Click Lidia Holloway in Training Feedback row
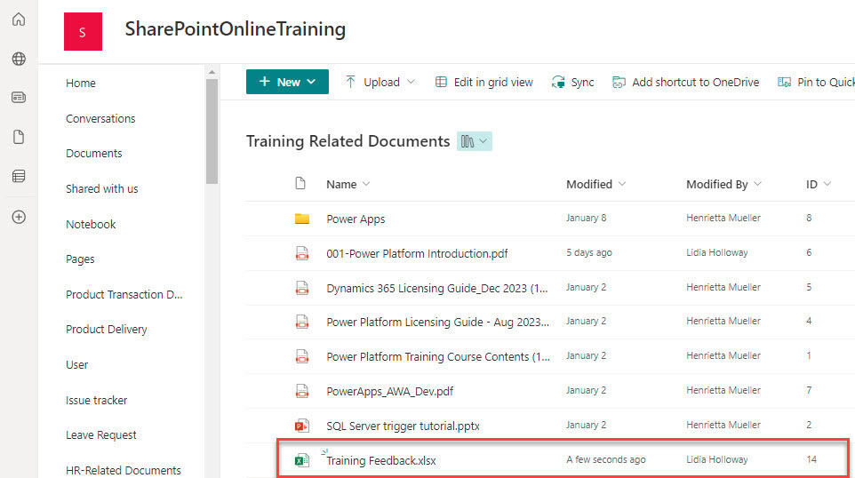The height and width of the screenshot is (478, 855). 717,459
